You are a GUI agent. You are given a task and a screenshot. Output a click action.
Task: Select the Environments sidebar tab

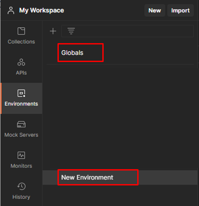point(21,98)
